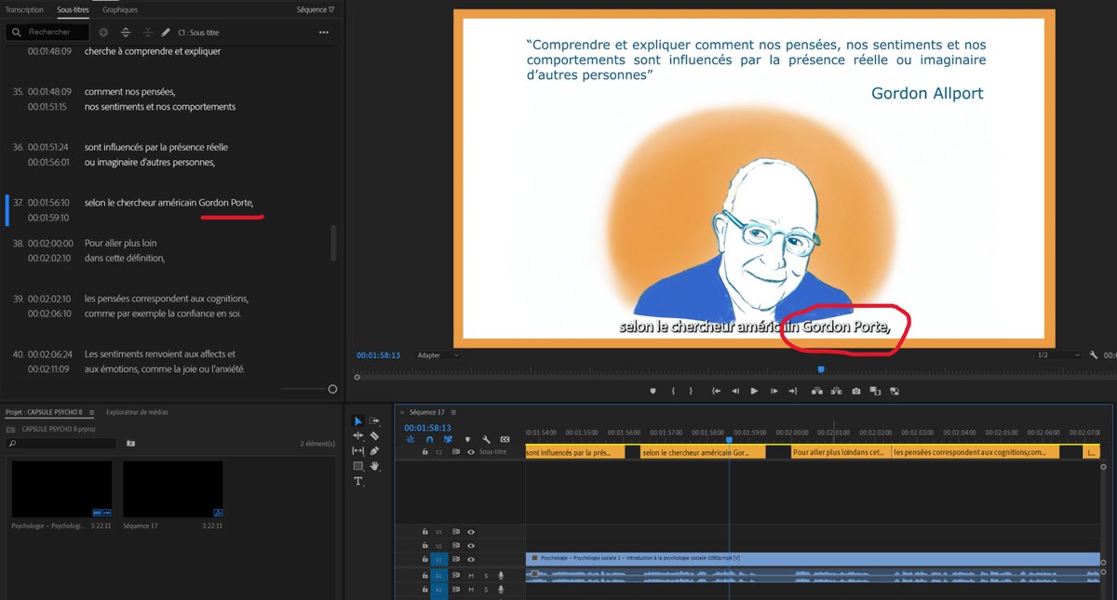Open the 1/2 playback resolution dropdown
Image resolution: width=1117 pixels, height=600 pixels.
1059,355
